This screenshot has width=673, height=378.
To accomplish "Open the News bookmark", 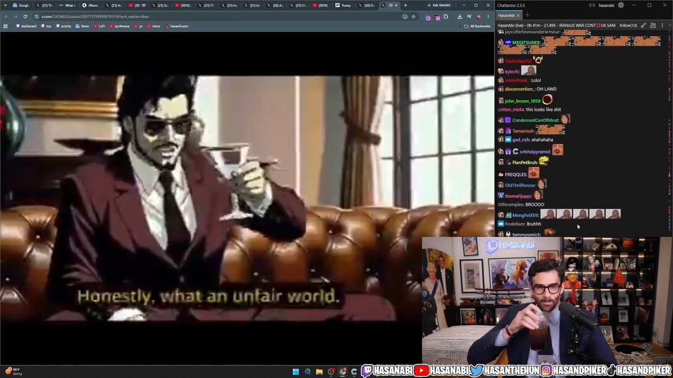I will 82,26.
